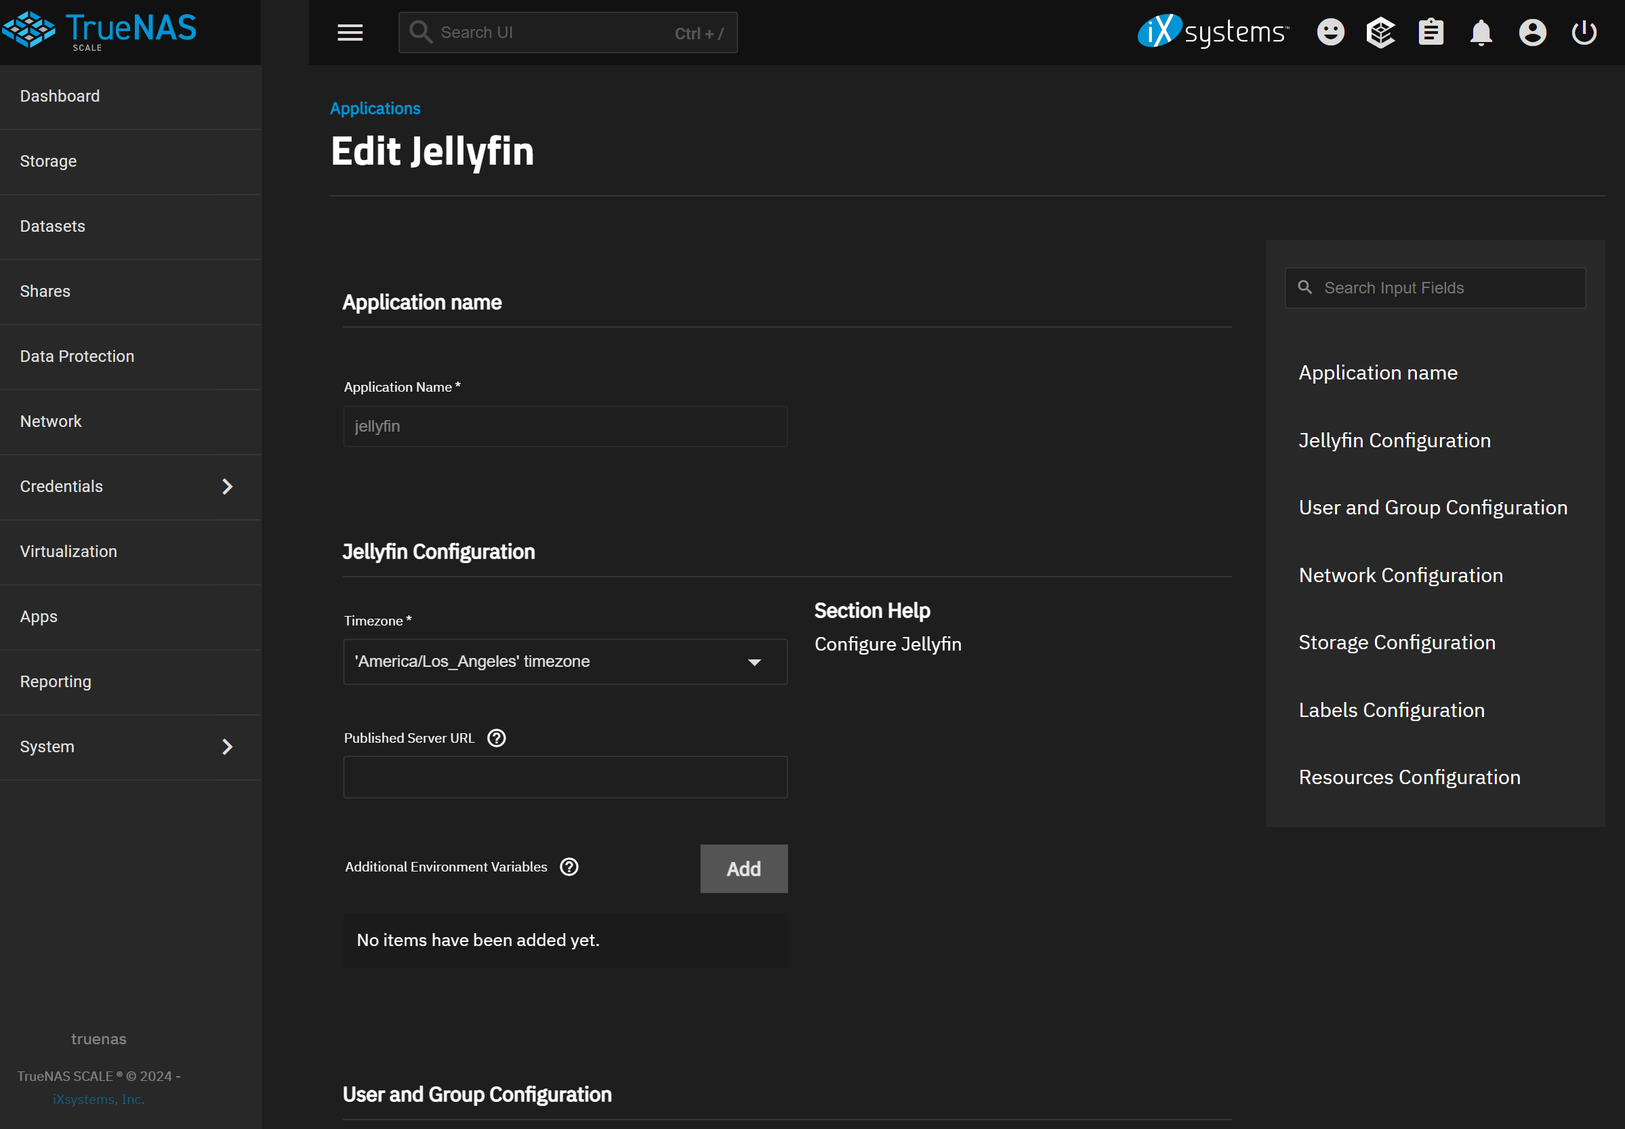Click the hamburger menu icon
The image size is (1625, 1129).
pos(350,33)
